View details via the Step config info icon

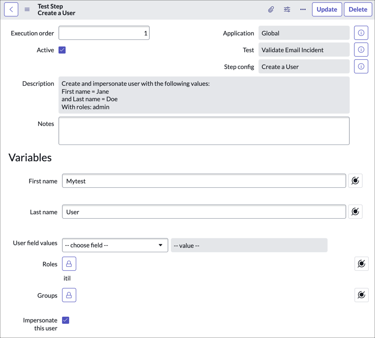tap(361, 66)
